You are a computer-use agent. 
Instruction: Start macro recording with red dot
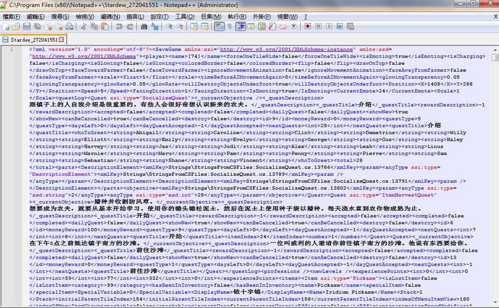pyautogui.click(x=308, y=27)
